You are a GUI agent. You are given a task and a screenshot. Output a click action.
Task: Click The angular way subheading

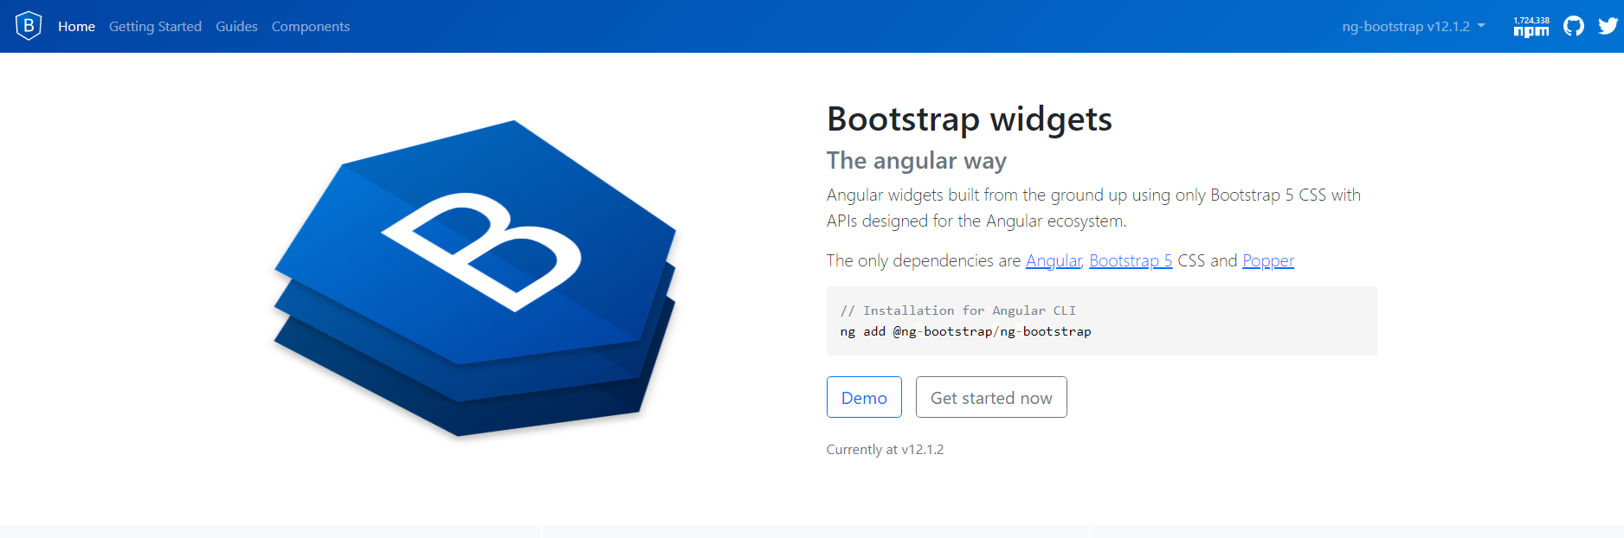tap(917, 161)
